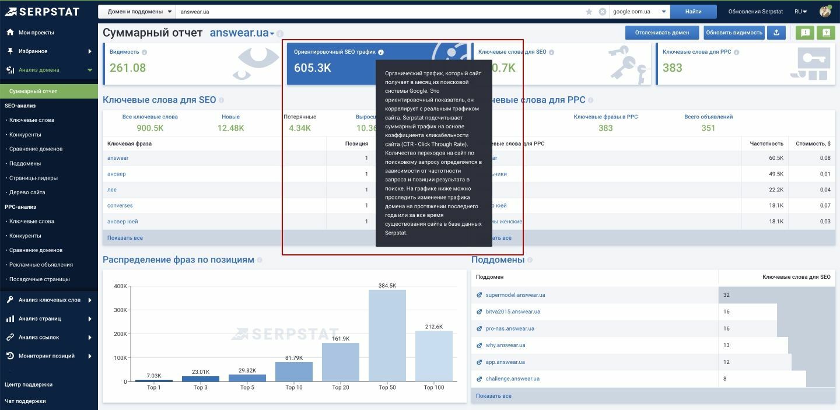840x410 pixels.
Task: Click the Отслеживать домен button
Action: pos(662,33)
